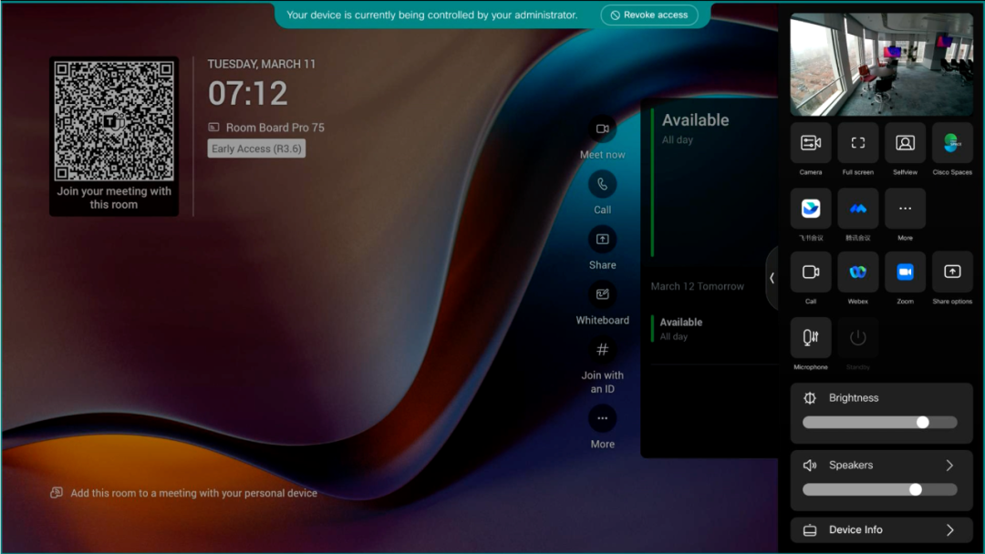Start a meeting with Meet now

coord(602,129)
